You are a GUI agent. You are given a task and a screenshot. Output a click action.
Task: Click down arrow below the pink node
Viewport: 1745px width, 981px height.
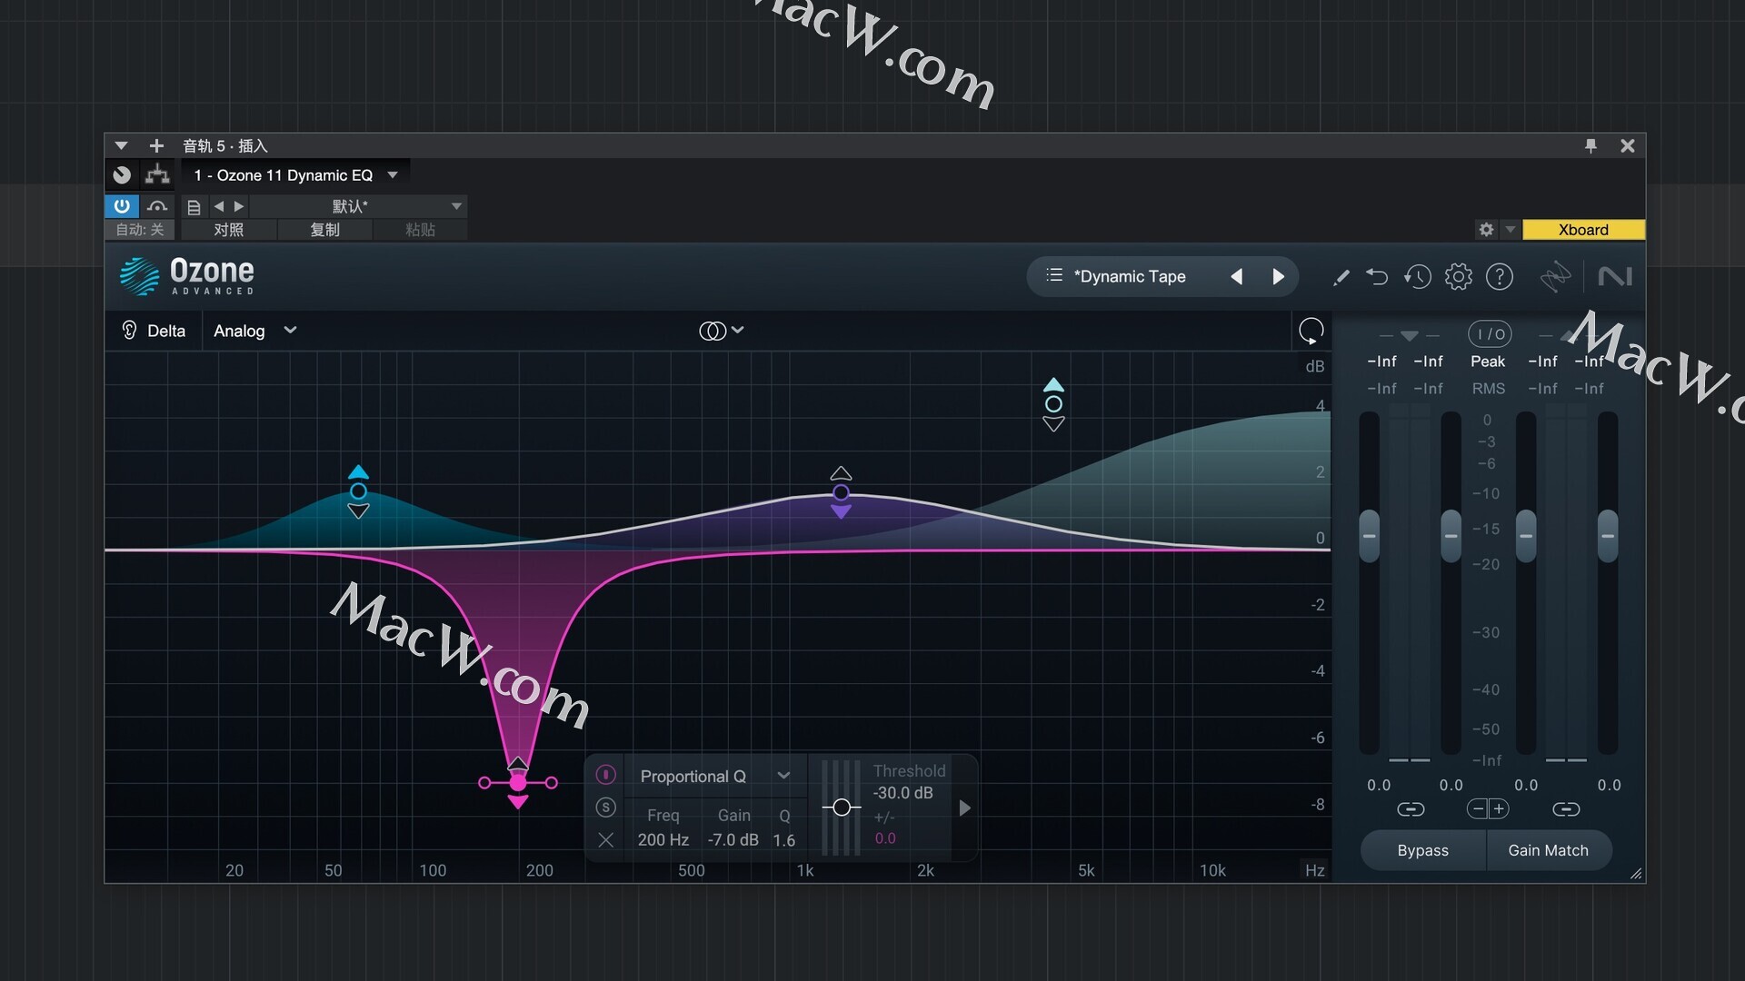pos(517,802)
